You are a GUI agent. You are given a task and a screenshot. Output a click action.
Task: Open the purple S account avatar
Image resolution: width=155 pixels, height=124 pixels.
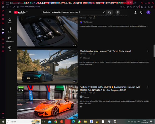[148, 12]
